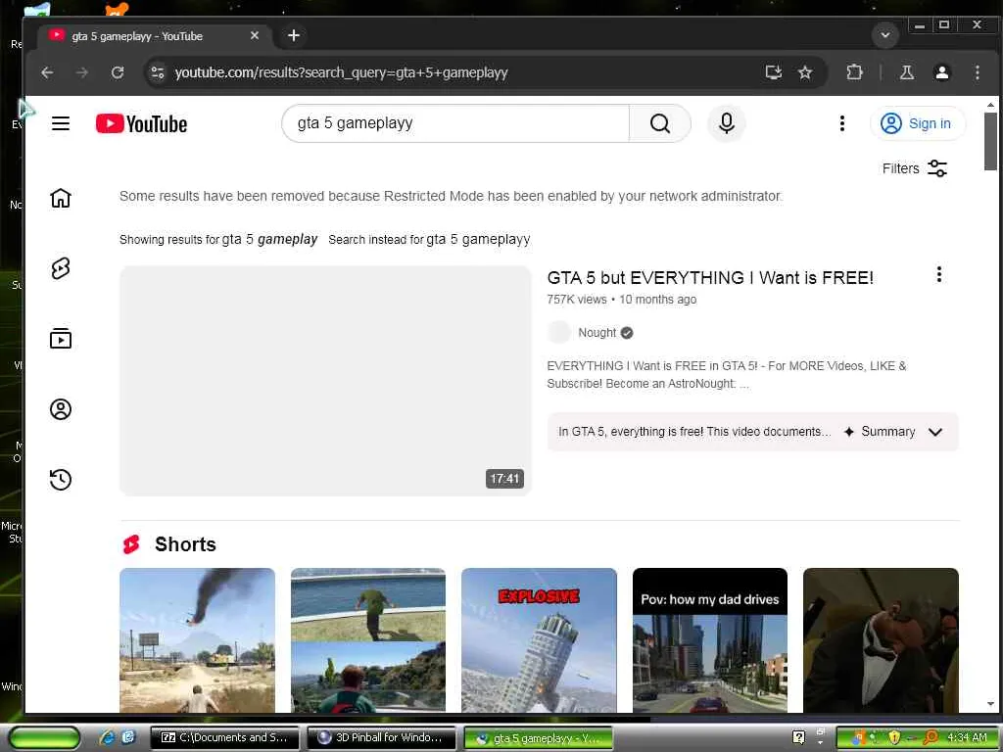Screen dimensions: 1003x752
Task: Launch Internet Explorer from quick launch
Action: coord(108,737)
